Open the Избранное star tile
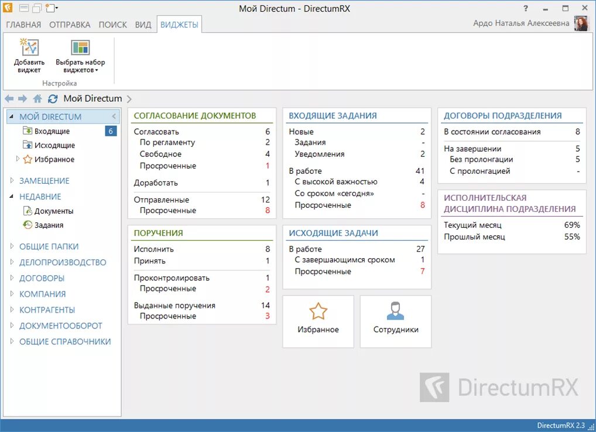This screenshot has height=432, width=596. pyautogui.click(x=318, y=321)
